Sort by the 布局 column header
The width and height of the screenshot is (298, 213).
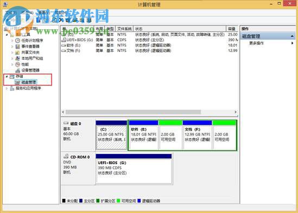[99, 29]
